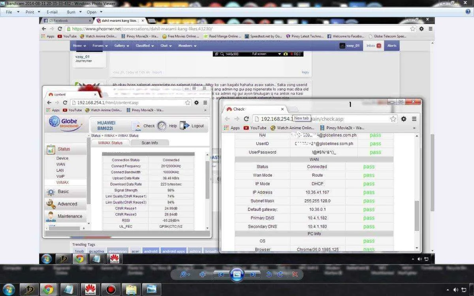Image resolution: width=474 pixels, height=296 pixels.
Task: Click the Check window vertical scrollbar
Action: 417,215
